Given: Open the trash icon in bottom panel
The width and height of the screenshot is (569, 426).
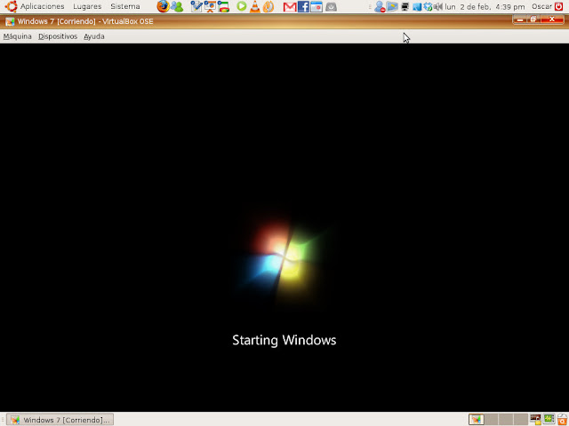Looking at the screenshot, I should (x=562, y=420).
